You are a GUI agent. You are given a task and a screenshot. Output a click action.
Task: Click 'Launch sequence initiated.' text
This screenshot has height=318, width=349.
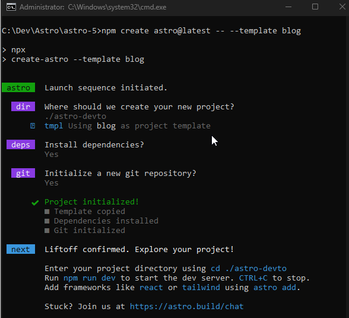coord(106,87)
